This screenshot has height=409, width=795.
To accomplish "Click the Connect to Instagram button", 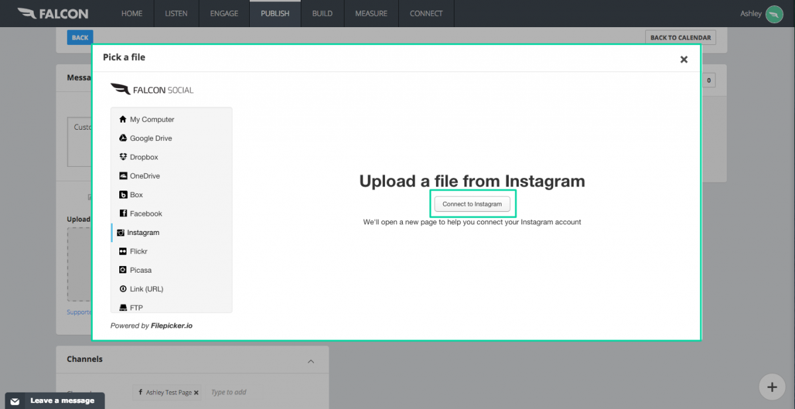I will pos(472,204).
